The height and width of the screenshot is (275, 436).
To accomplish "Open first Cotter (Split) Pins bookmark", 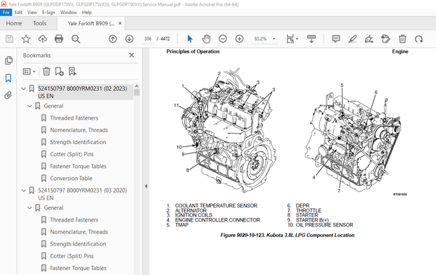I will click(72, 154).
